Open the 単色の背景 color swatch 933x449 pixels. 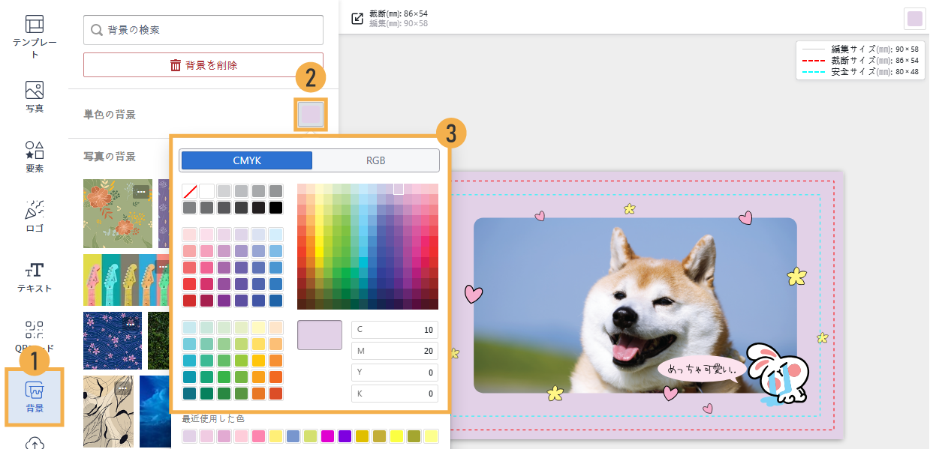point(311,115)
